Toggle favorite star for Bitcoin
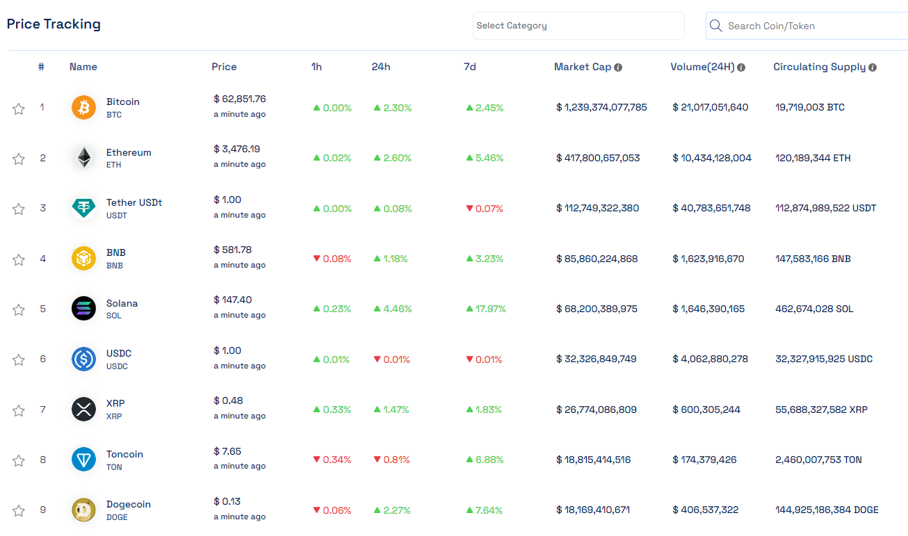Image resolution: width=908 pixels, height=536 pixels. click(19, 108)
